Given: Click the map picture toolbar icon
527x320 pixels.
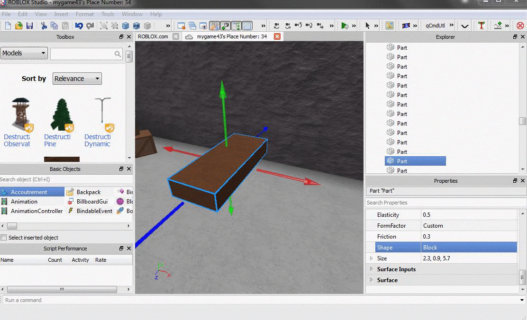Looking at the screenshot, I should pyautogui.click(x=390, y=26).
